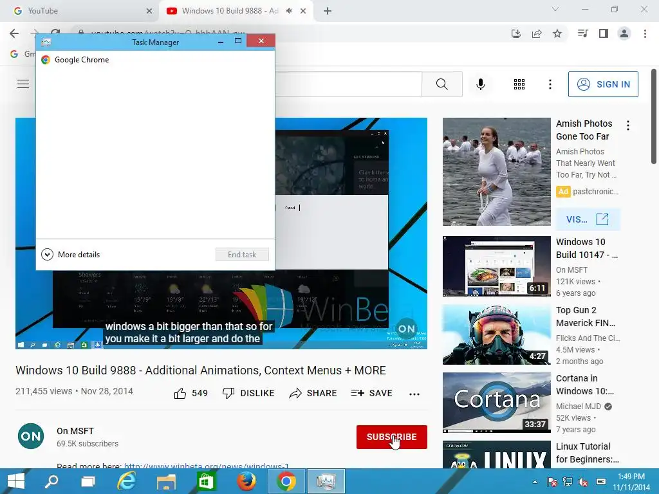Click the video player area
Screen dimensions: 659x494
tap(221, 233)
